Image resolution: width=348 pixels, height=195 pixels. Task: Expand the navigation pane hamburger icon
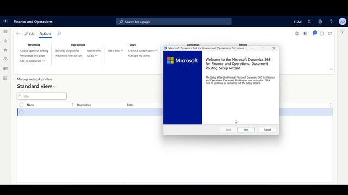point(5,32)
